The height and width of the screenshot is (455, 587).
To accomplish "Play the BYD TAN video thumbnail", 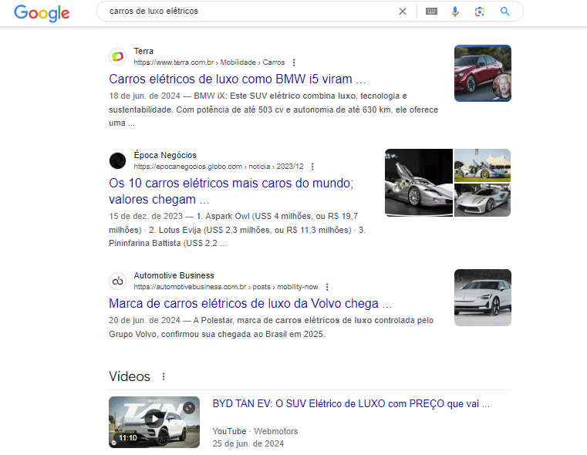I will [153, 422].
